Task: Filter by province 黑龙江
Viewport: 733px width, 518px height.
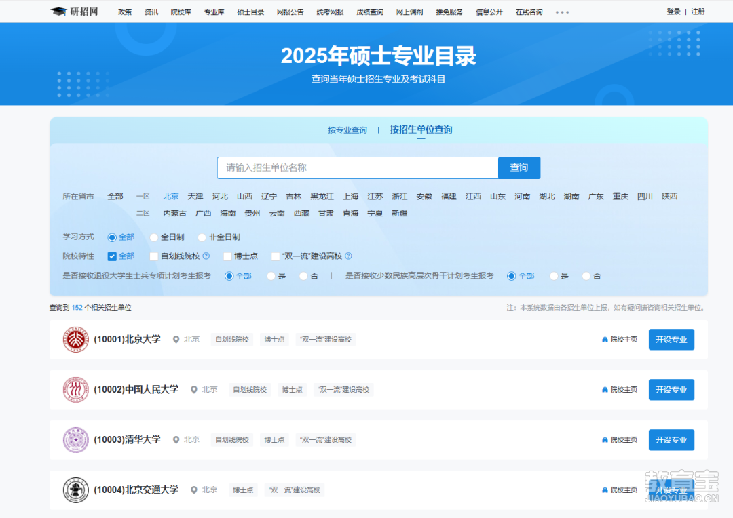Action: (x=322, y=197)
